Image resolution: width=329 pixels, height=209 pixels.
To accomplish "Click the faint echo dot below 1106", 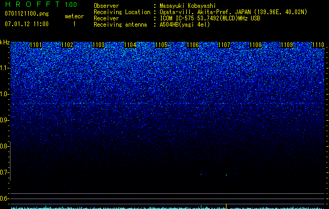I will click(201, 174).
